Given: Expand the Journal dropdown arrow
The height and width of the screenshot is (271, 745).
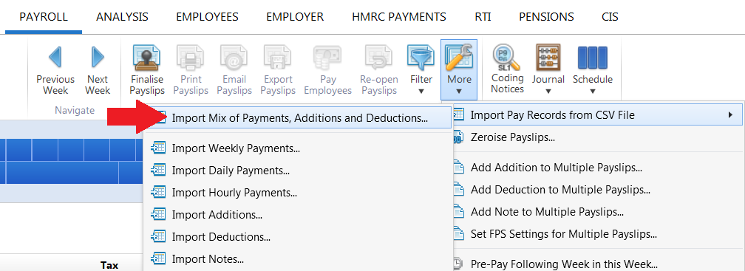Looking at the screenshot, I should click(x=548, y=91).
